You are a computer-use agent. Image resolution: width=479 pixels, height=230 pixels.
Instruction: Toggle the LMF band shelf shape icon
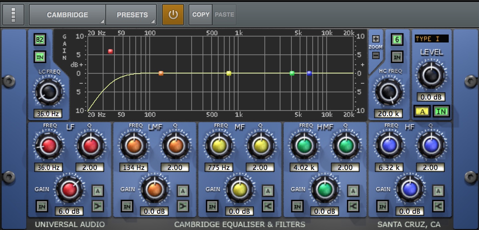coord(183,206)
